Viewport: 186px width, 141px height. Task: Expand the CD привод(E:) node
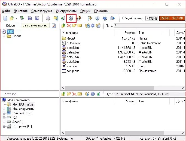click(x=4, y=126)
